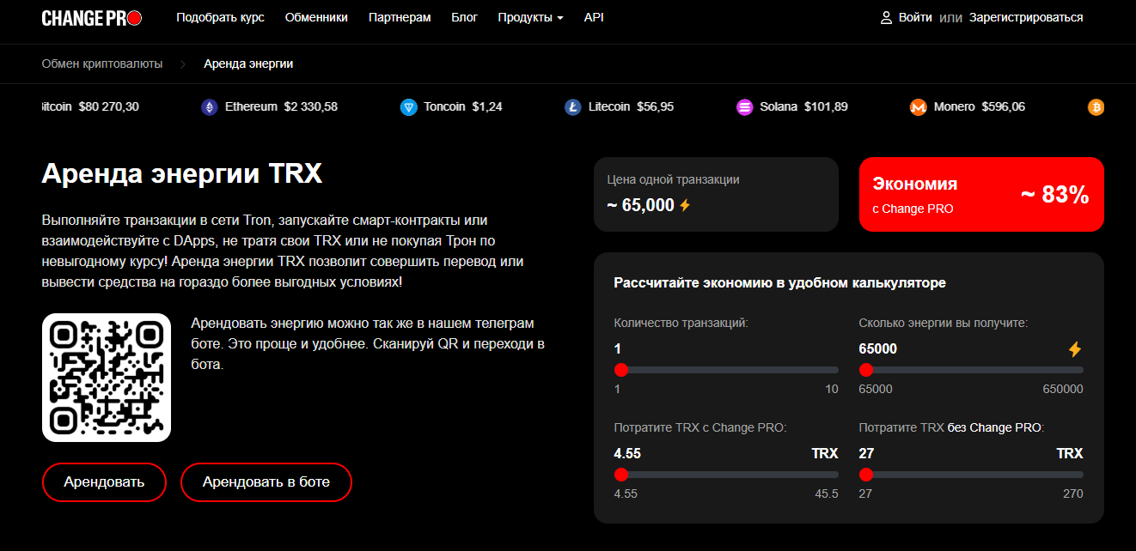The image size is (1136, 551).
Task: Open the Партнерам section
Action: pyautogui.click(x=400, y=17)
